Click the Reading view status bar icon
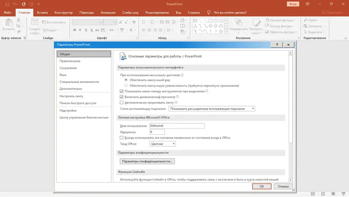The image size is (349, 197). tap(333, 194)
